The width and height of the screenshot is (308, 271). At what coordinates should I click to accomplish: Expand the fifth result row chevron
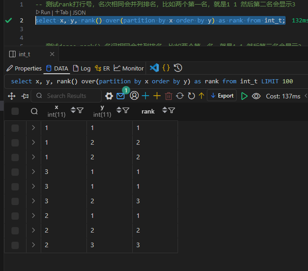click(x=33, y=186)
